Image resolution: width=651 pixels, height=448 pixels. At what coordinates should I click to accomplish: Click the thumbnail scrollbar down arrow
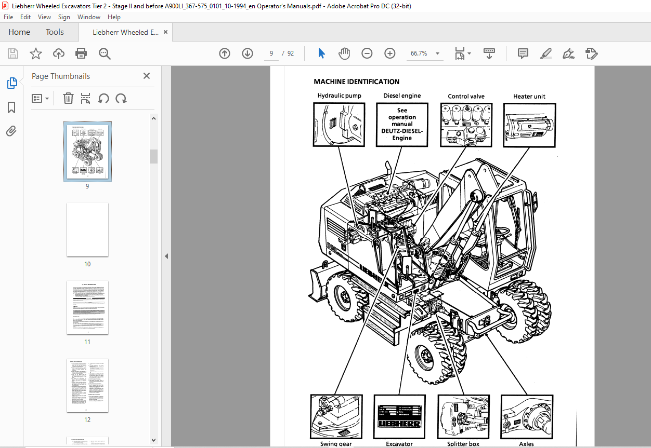click(153, 440)
